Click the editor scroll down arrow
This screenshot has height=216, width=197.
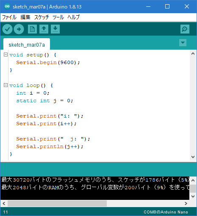[193, 157]
